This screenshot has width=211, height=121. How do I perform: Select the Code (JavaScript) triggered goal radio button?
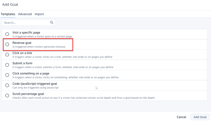pos(7,85)
